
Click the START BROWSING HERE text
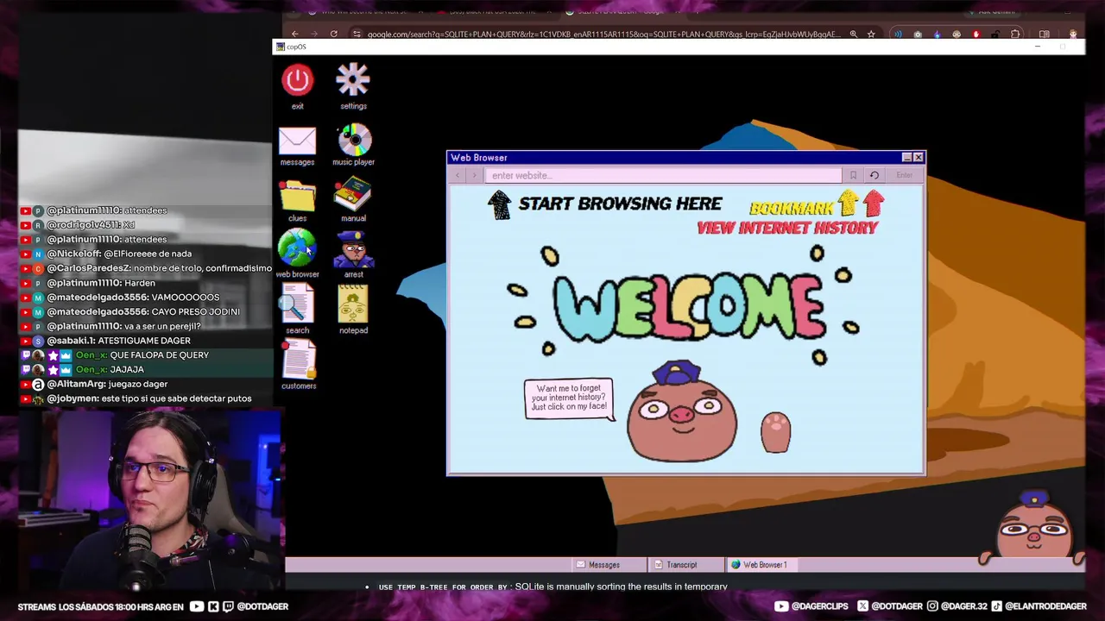(x=620, y=204)
